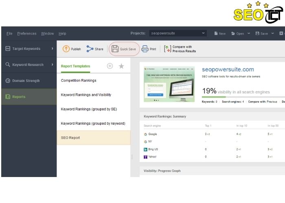
Task: Click the Share icon
Action: click(90, 49)
